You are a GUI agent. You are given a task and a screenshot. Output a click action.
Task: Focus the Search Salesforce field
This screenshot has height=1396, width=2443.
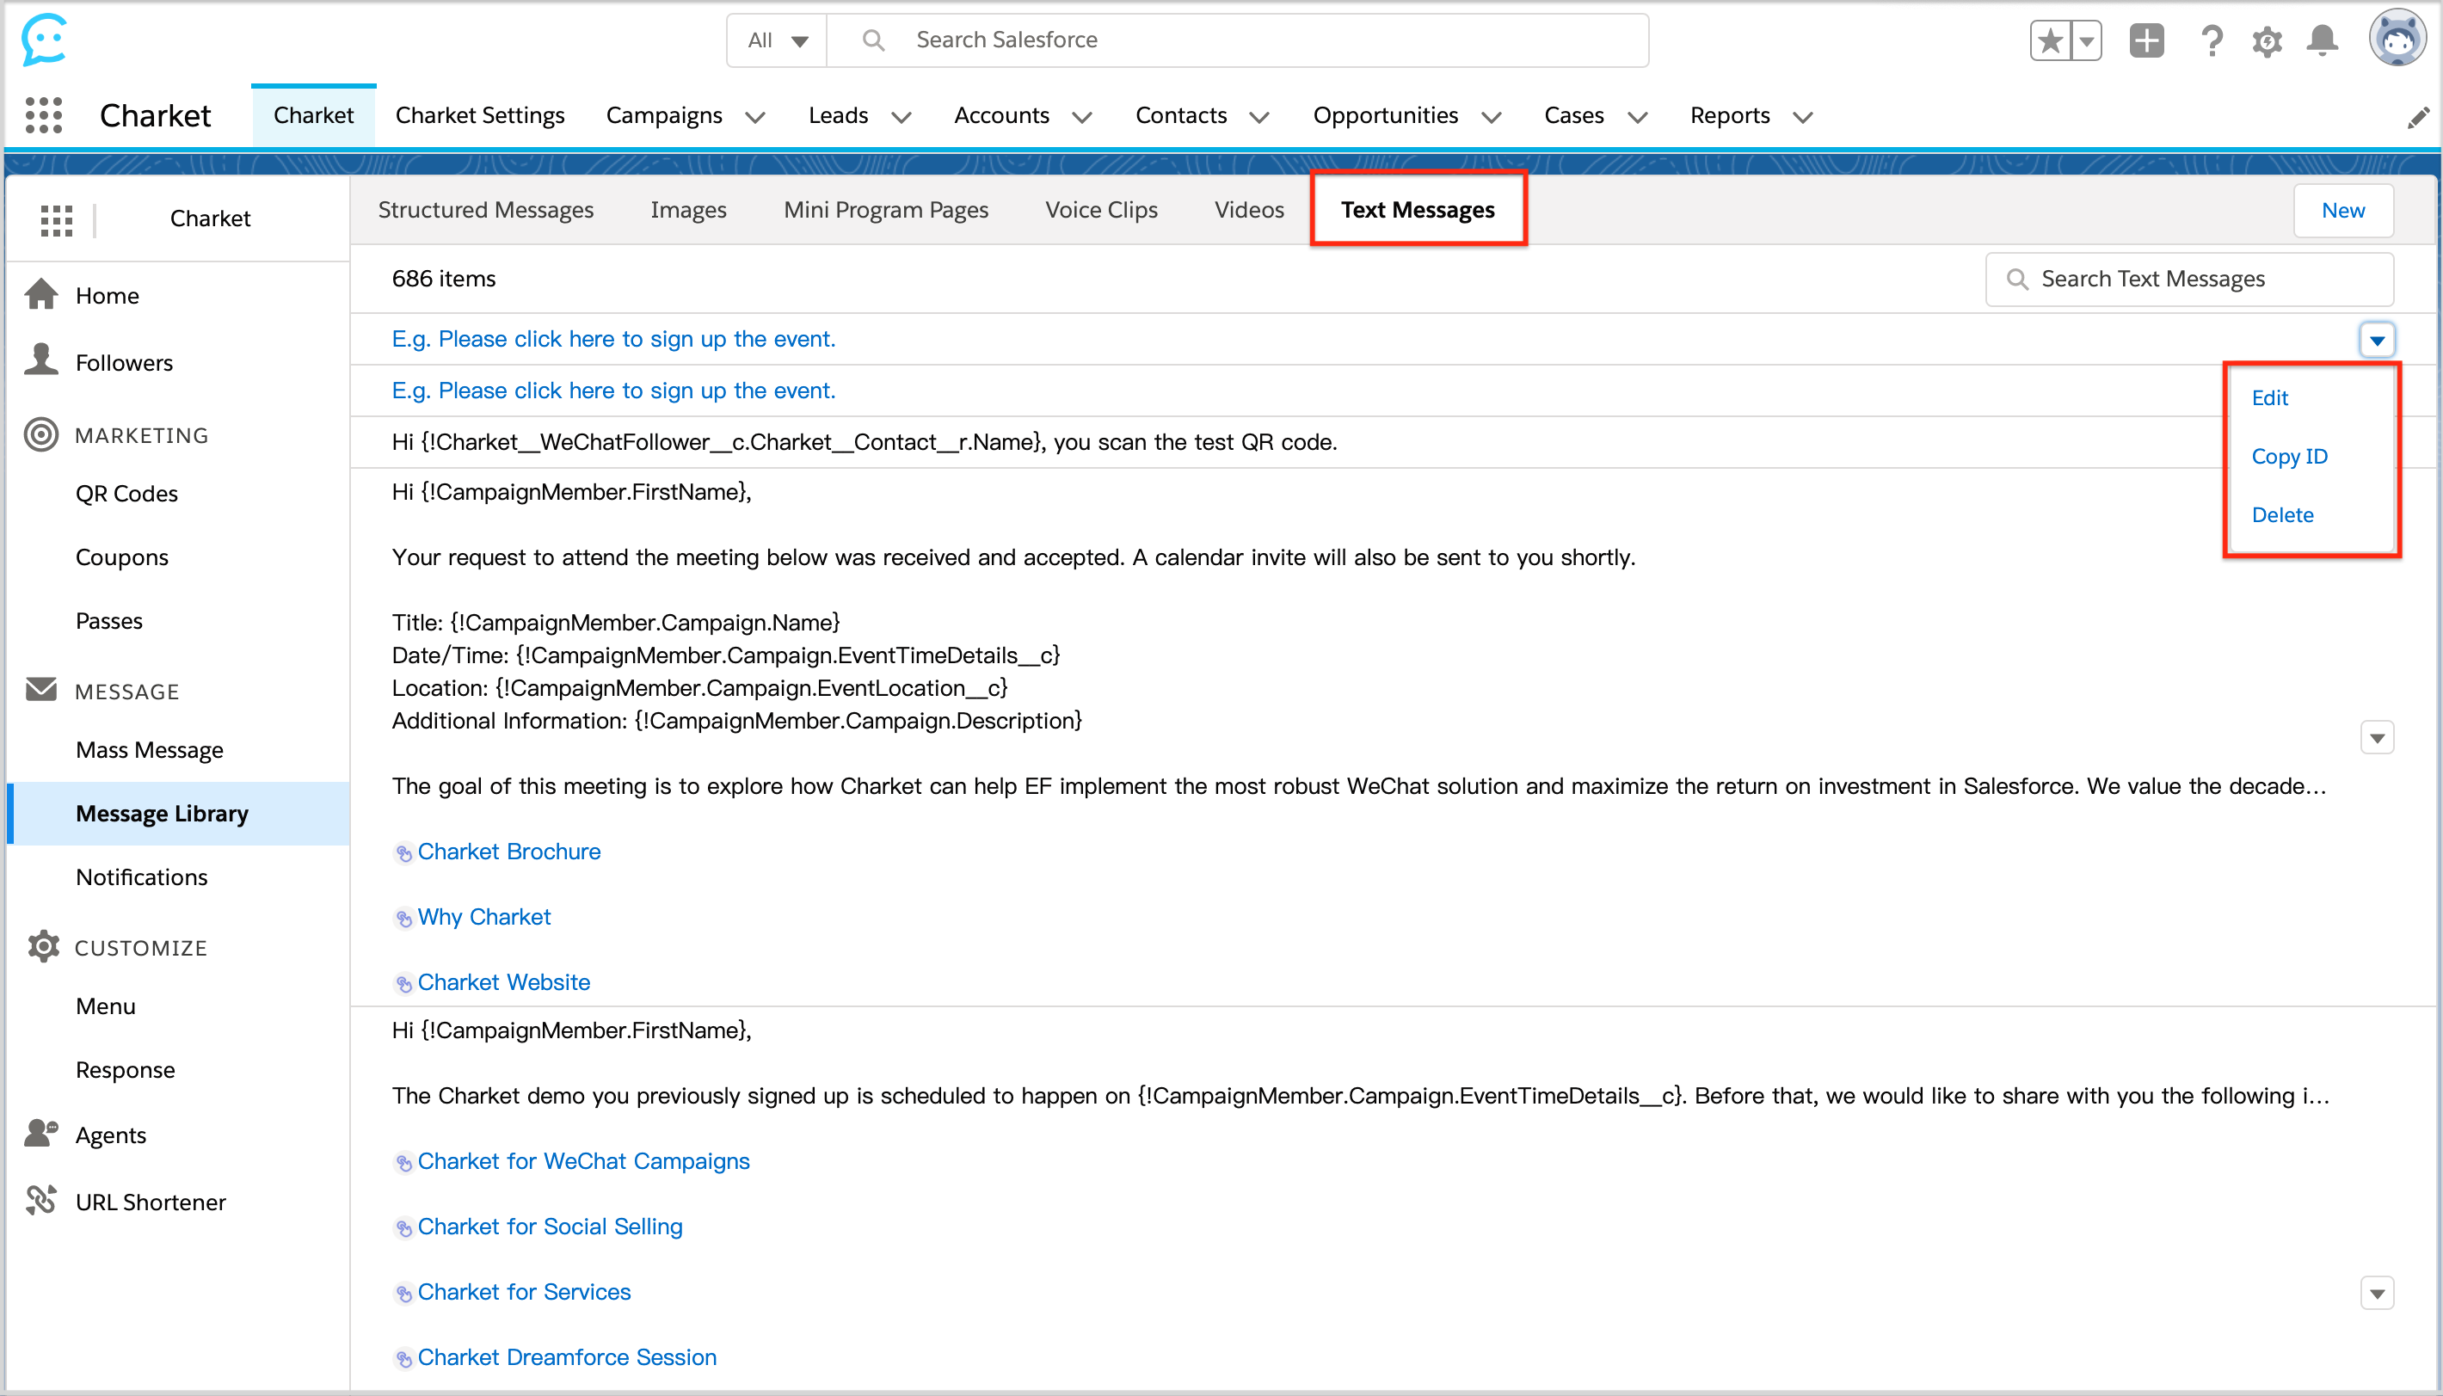tap(1237, 40)
